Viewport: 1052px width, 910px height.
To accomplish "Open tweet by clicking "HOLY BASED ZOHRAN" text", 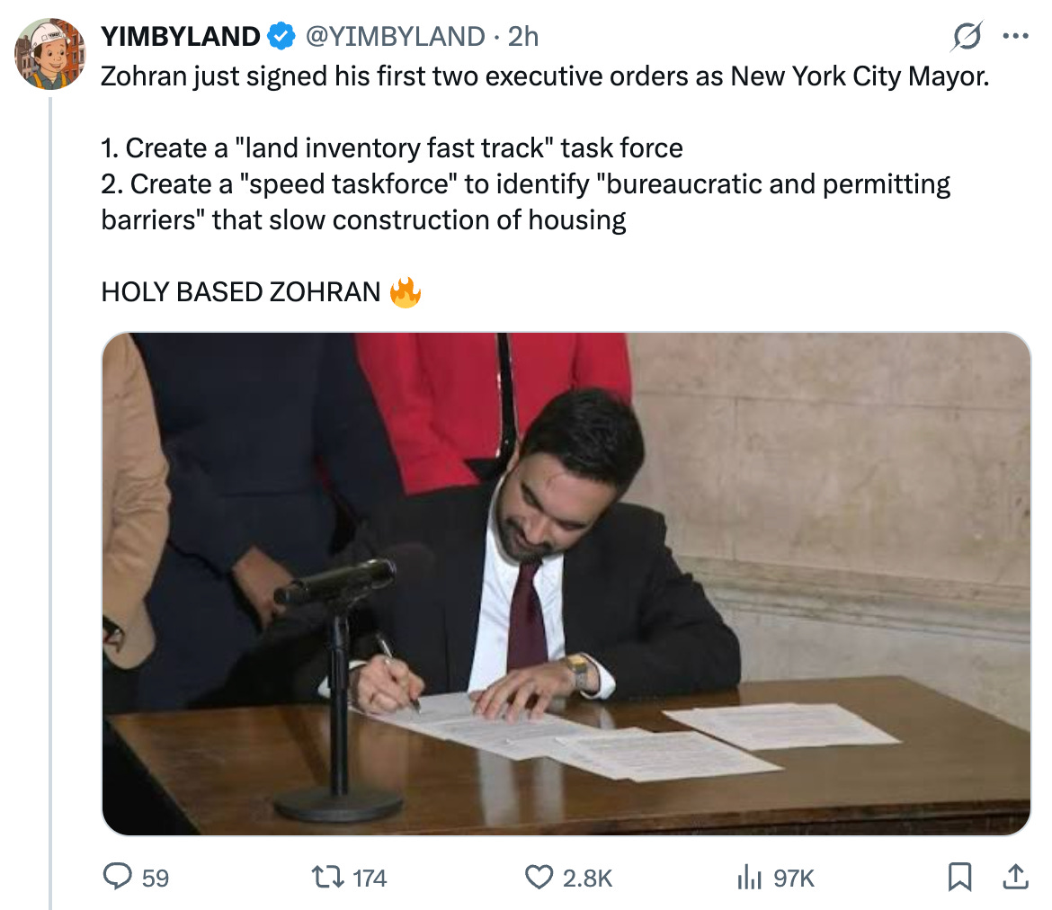I will (x=241, y=292).
